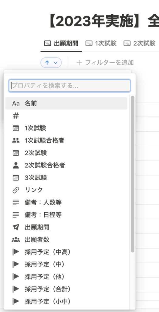159x312 pixels.
Task: Focus the プロパティを検索する search field
Action: [x=69, y=86]
